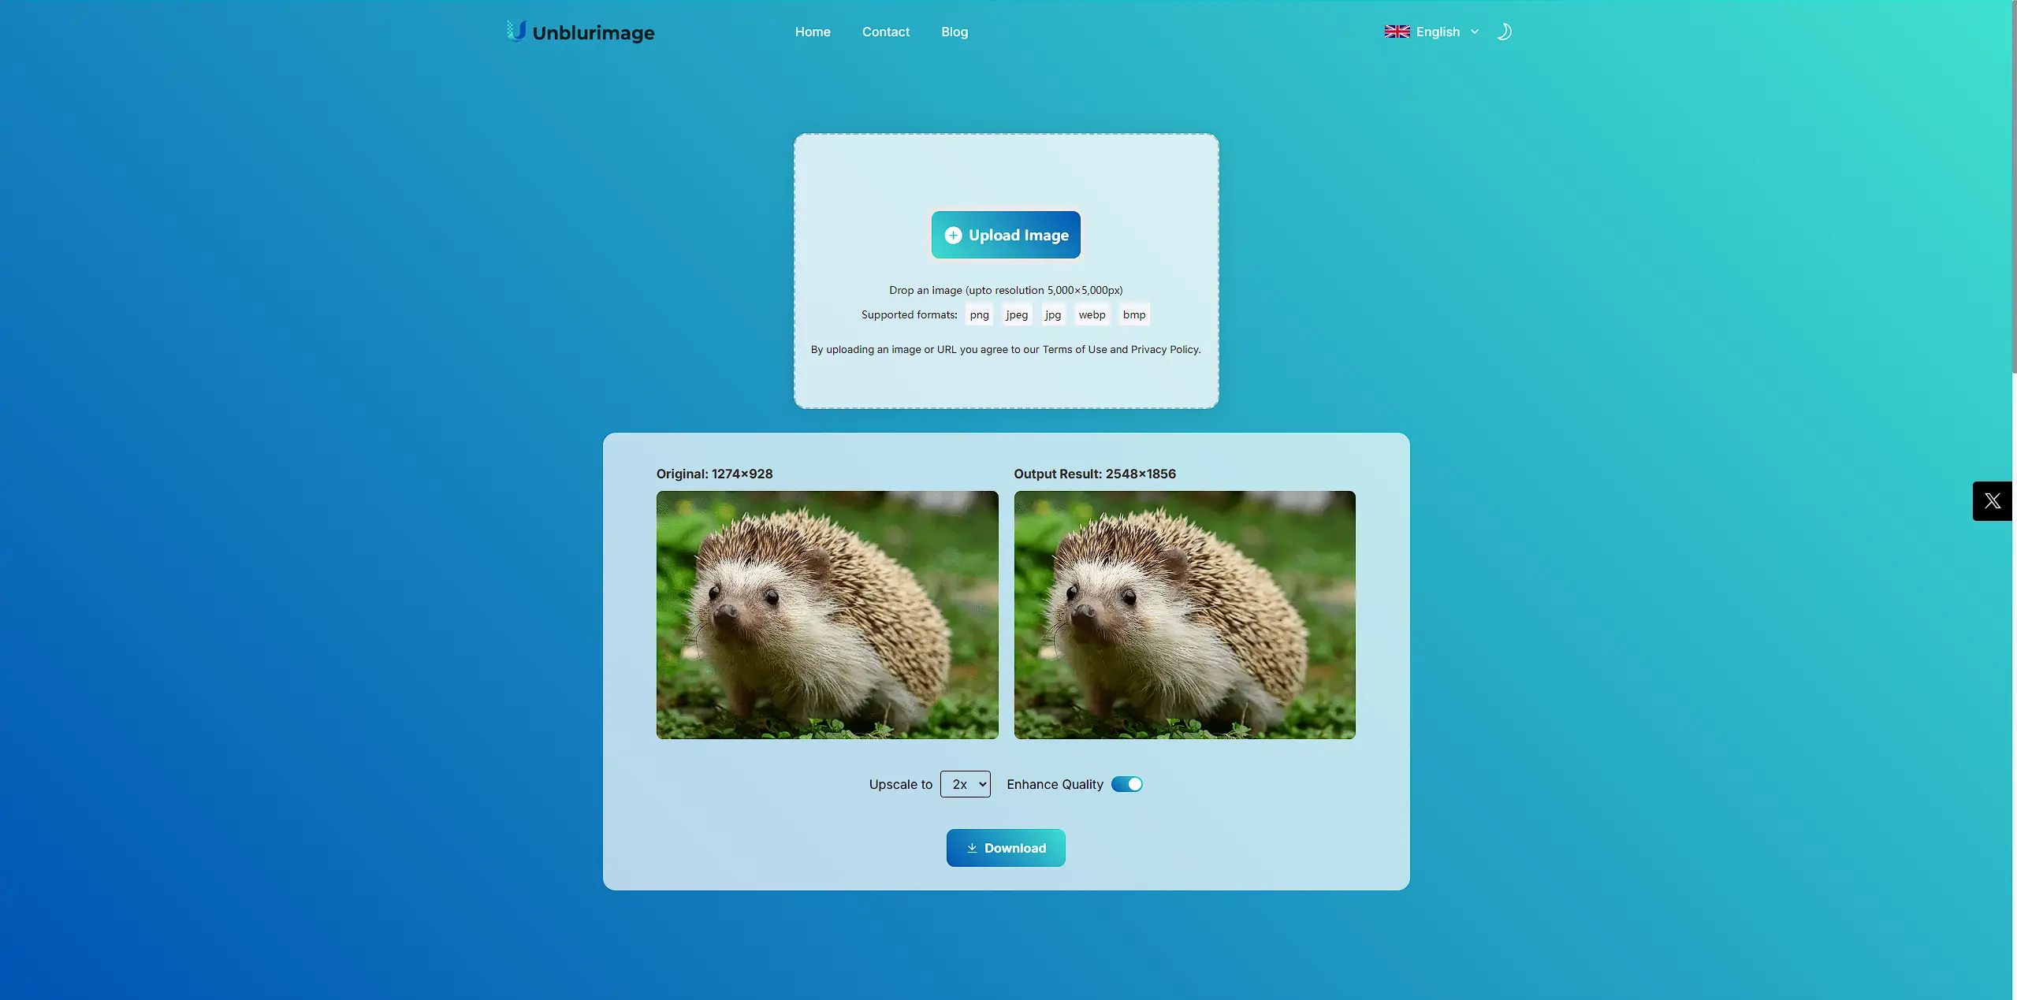Open the Home menu item
The height and width of the screenshot is (1000, 2017).
point(813,32)
